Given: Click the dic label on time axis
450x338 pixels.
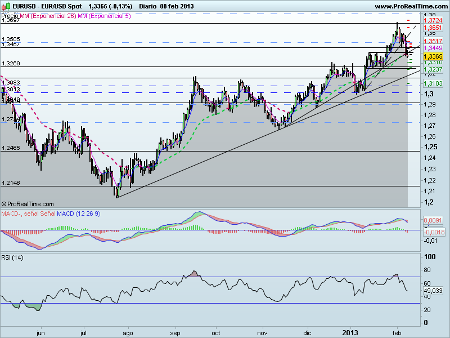Looking at the screenshot, I should [307, 333].
